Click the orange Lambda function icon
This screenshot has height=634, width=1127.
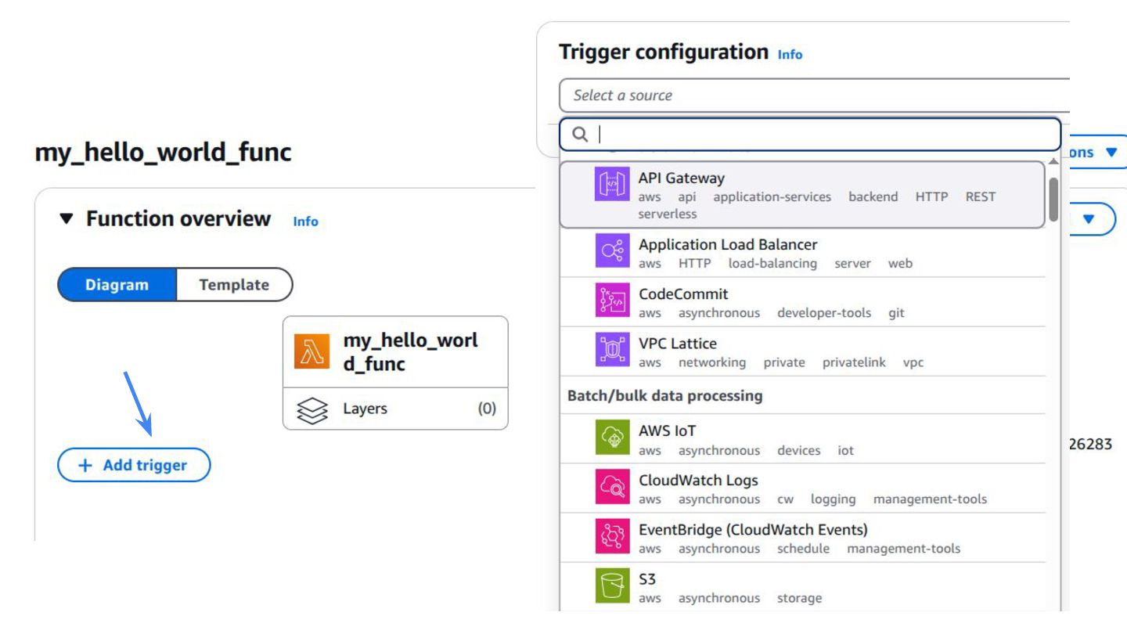tap(312, 351)
